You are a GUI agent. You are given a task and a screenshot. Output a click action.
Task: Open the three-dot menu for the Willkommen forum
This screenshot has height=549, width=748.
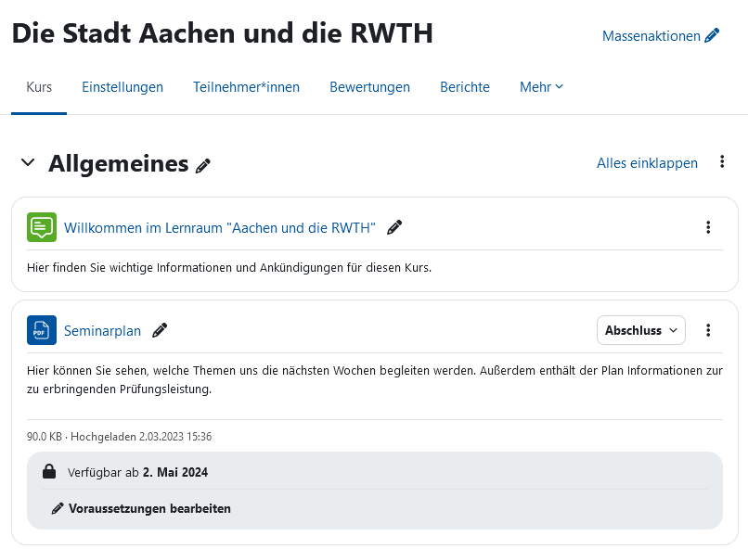click(708, 226)
